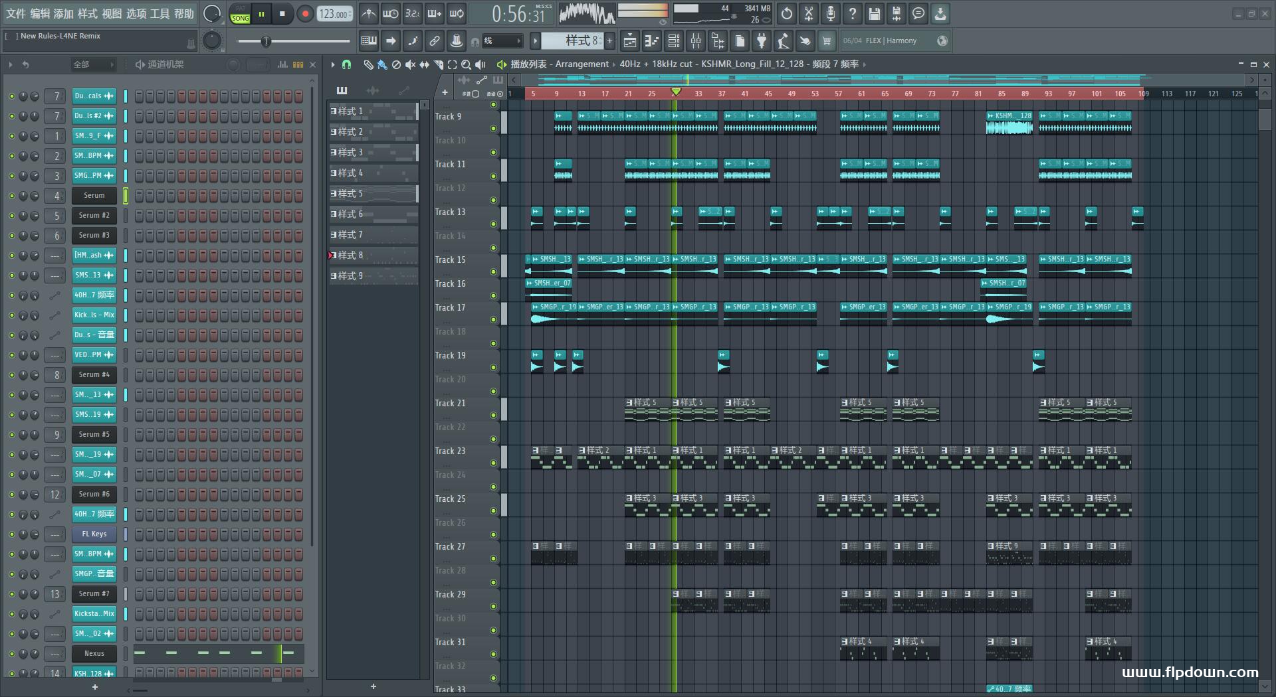Image resolution: width=1276 pixels, height=697 pixels.
Task: Mute Track 15 via its green dot
Action: click(x=493, y=271)
